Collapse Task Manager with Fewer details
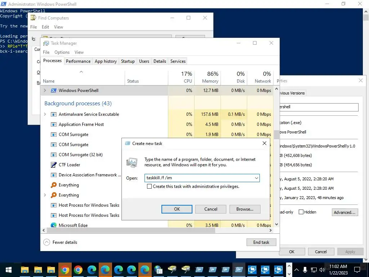 pyautogui.click(x=61, y=242)
